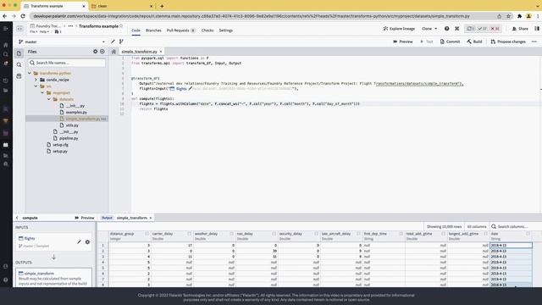Open the File menu under breadcrumb
Viewport: 542px width, 305px height.
pos(34,31)
